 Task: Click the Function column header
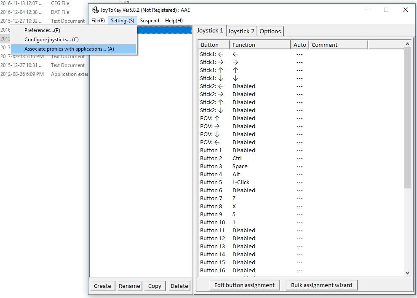click(x=260, y=45)
